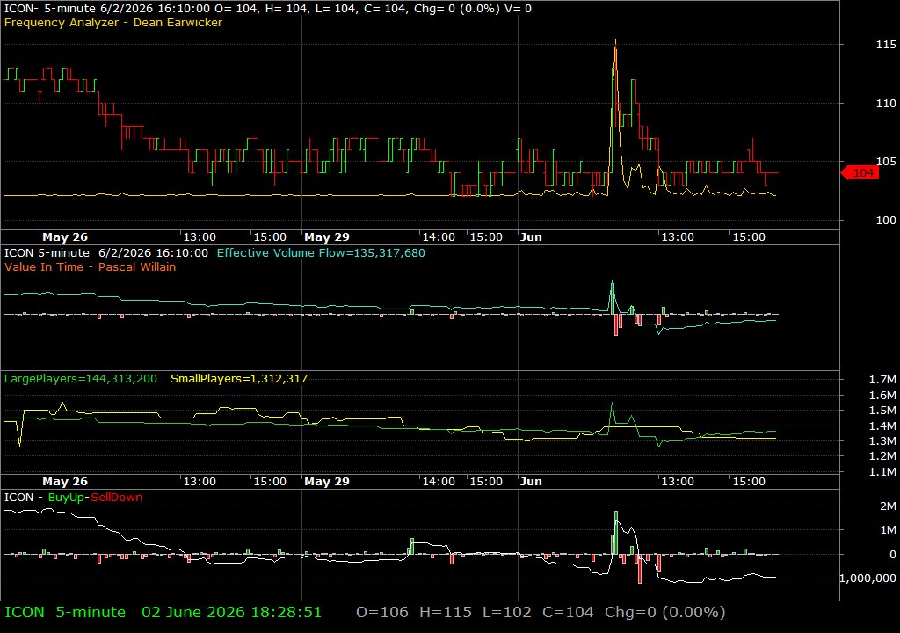This screenshot has height=633, width=900.
Task: Click '14:00' on the price chart time axis
Action: point(439,236)
